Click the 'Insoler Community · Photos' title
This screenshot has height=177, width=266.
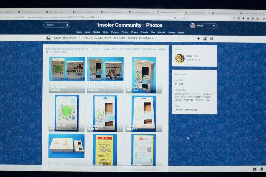(x=130, y=25)
